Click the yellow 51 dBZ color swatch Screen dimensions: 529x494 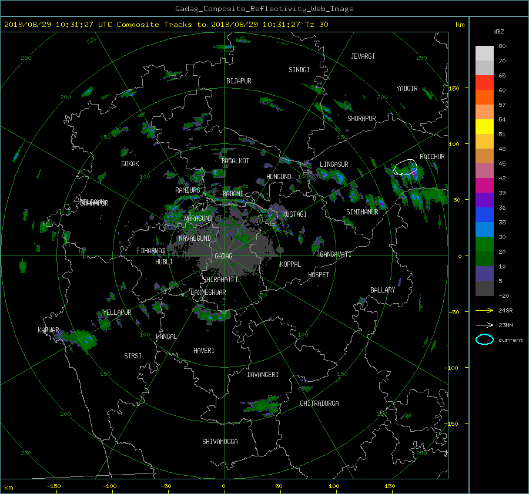point(484,127)
